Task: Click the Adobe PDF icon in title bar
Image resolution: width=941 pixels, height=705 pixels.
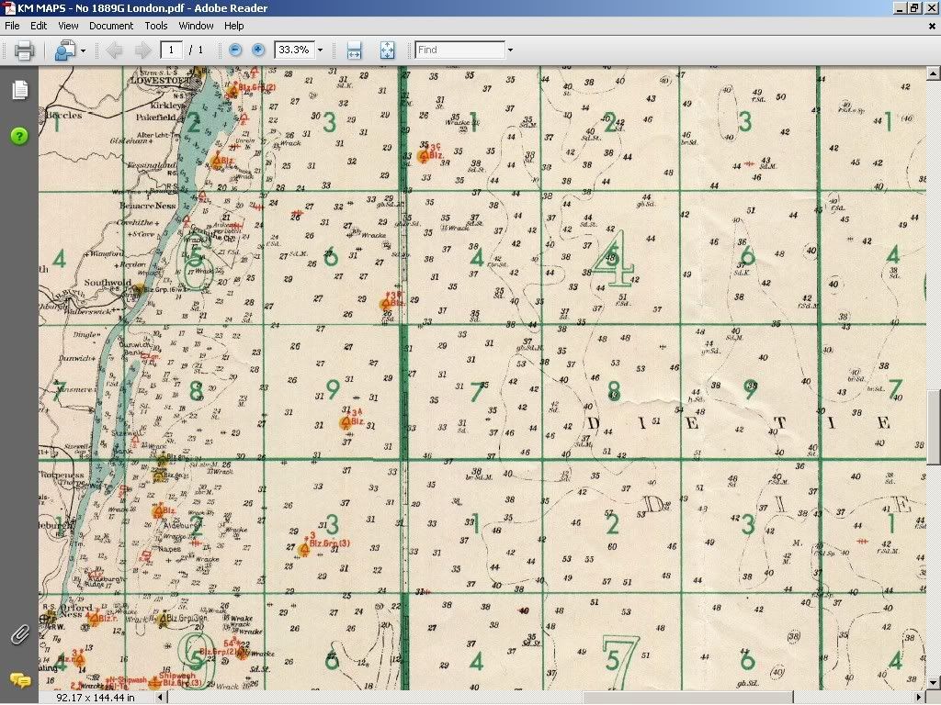Action: click(x=8, y=7)
